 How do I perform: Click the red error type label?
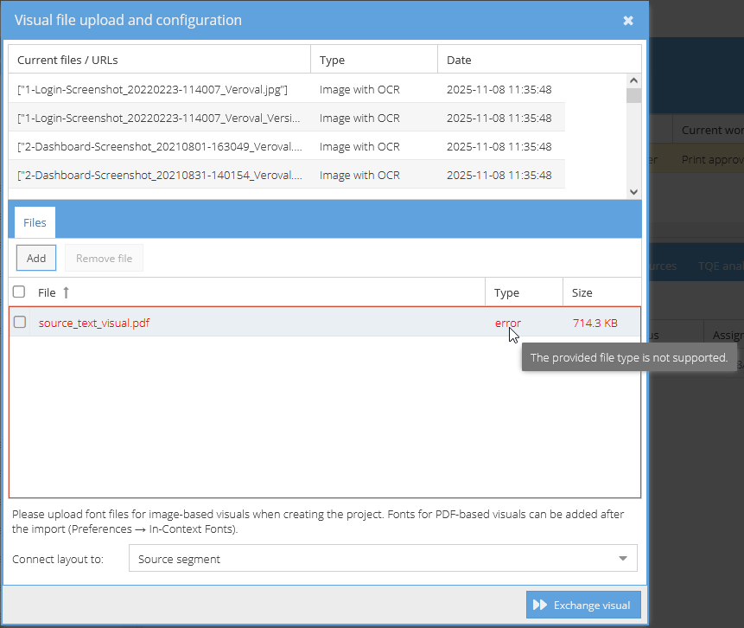[x=507, y=323]
